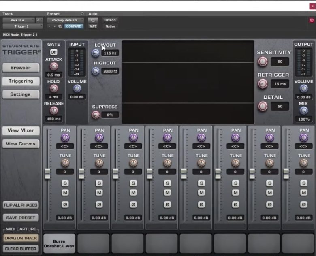Screen dimensions: 316x256
Task: Click CLEAR BUFFER button
Action: coord(21,249)
